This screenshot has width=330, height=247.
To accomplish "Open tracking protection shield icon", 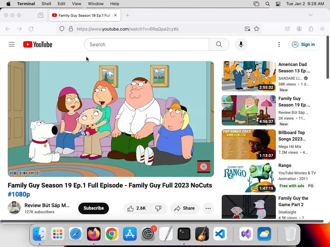I will [x=62, y=29].
